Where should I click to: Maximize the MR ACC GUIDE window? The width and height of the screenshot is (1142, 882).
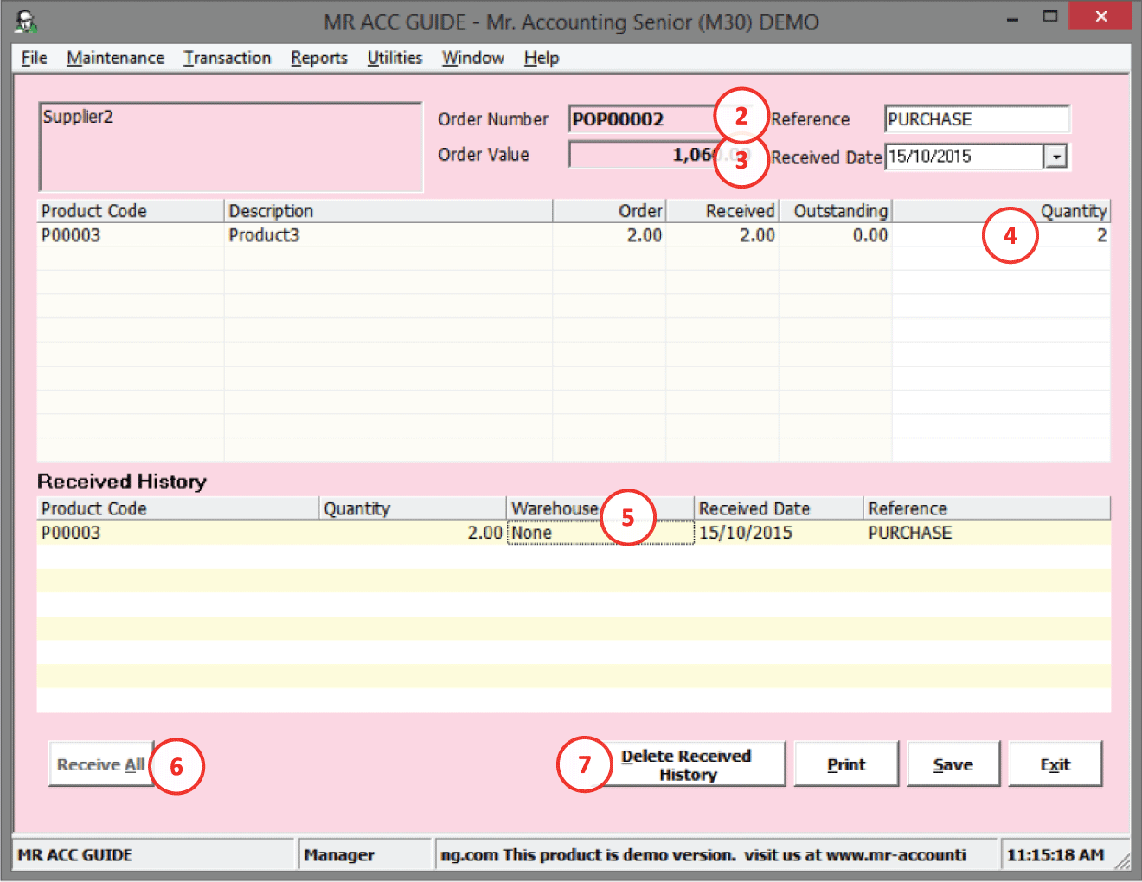click(x=1050, y=17)
